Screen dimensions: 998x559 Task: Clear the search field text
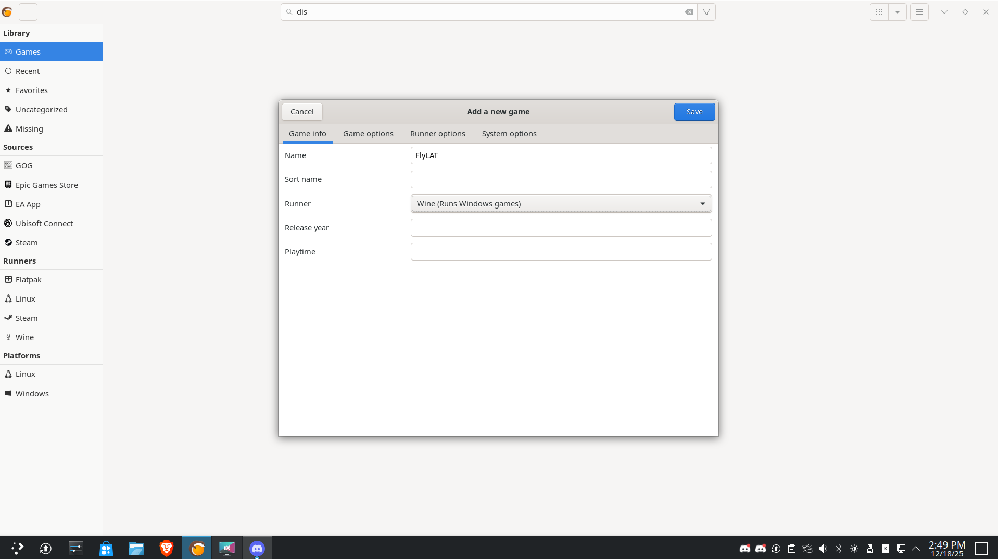688,12
